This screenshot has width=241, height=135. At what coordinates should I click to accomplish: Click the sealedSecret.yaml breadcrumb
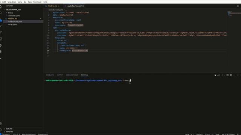coord(56,10)
